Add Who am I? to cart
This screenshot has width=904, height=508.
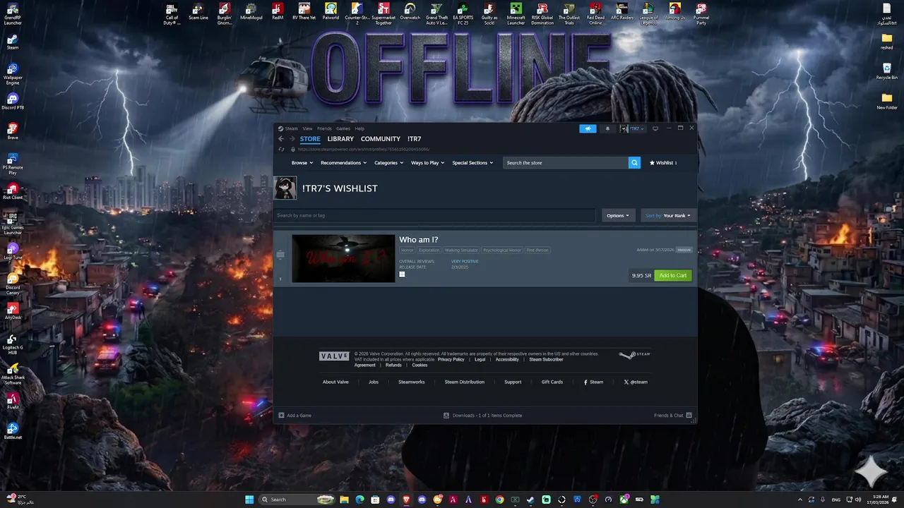673,275
